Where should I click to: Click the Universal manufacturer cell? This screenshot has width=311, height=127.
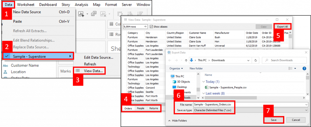pos(220,46)
